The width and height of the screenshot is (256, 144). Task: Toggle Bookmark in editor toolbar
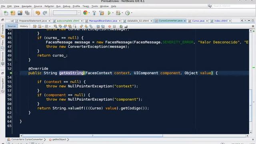[x=91, y=26]
